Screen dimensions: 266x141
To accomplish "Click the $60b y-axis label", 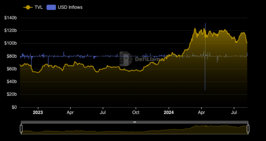I will tap(12, 69).
